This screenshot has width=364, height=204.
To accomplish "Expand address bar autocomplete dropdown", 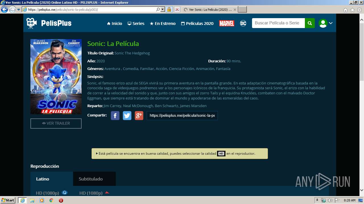I will point(163,9).
